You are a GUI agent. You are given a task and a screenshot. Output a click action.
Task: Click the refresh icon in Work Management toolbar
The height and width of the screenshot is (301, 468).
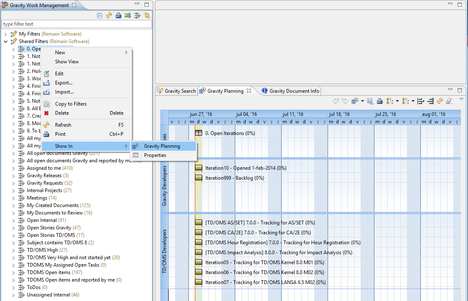click(x=109, y=16)
